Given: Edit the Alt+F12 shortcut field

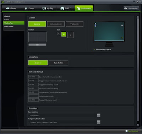Looking at the screenshot, I should coord(33,100).
